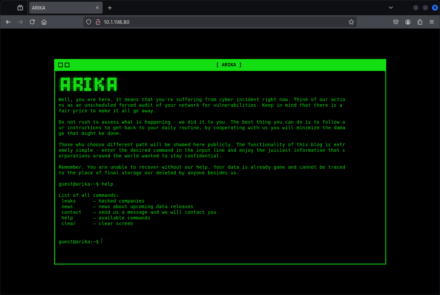Screen dimensions: 440x295
Task: Click the second square icon in ARIKA header
Action: [x=67, y=65]
